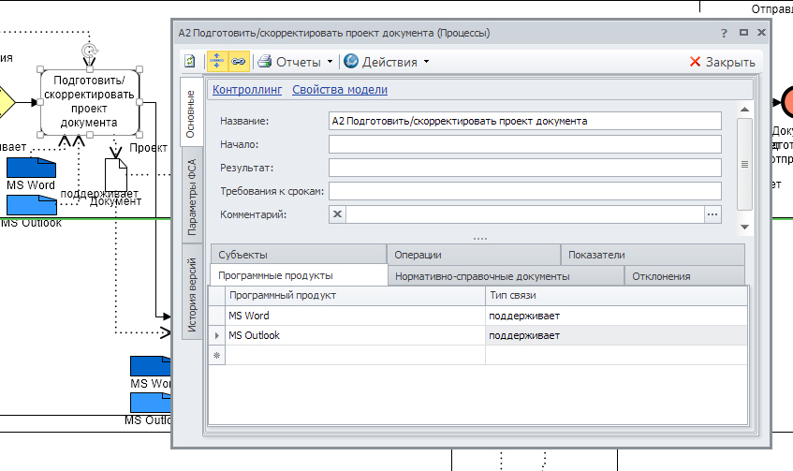Toggle the chain link toolbar button
793x471 pixels.
pos(238,62)
